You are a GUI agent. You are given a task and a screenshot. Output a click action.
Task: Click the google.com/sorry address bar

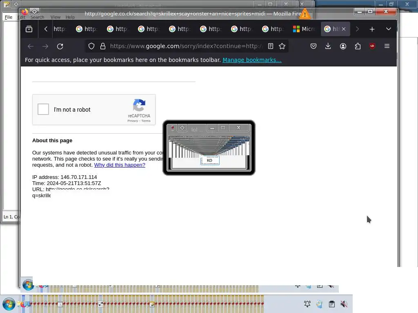186,46
